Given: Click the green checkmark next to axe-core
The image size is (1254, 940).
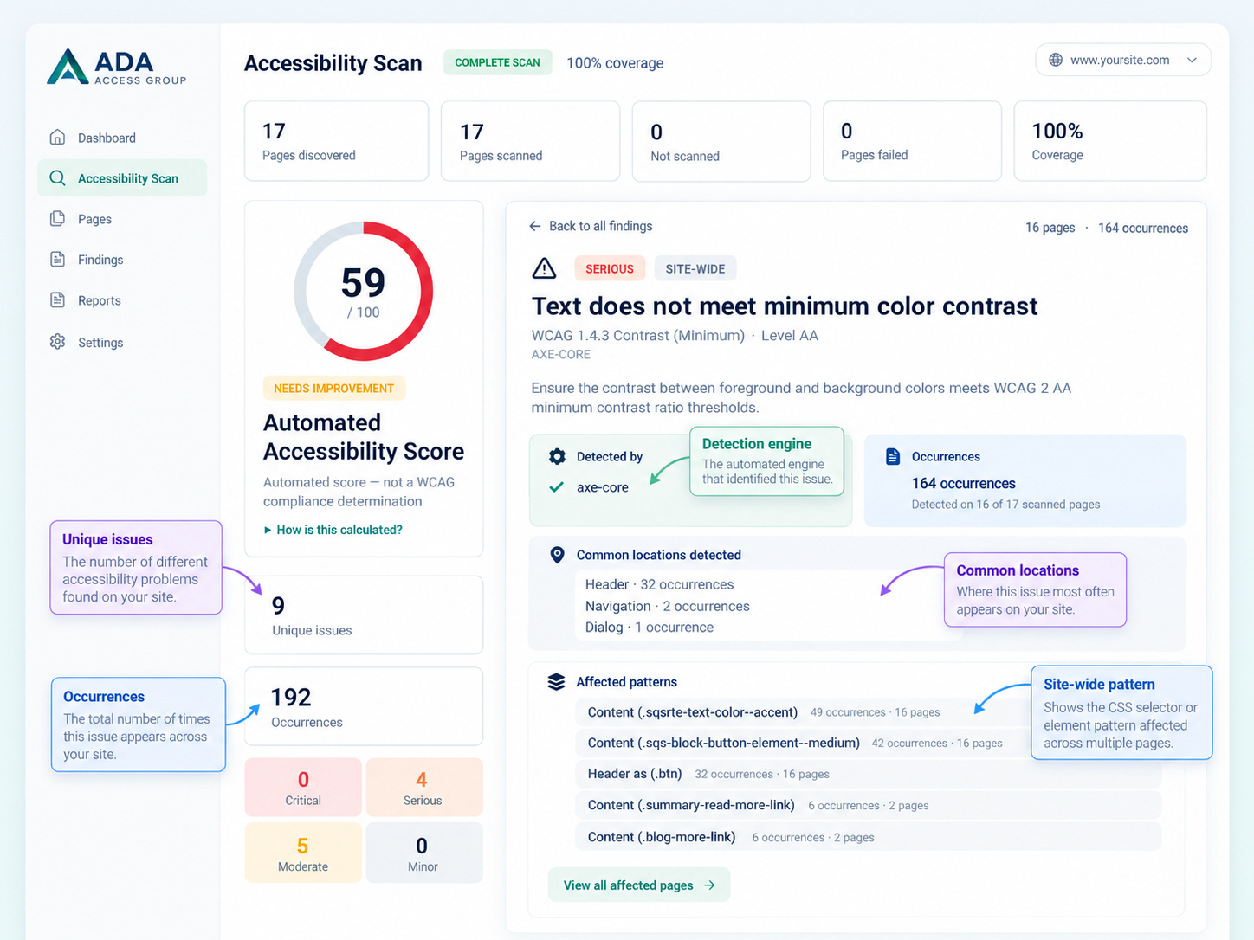Looking at the screenshot, I should 557,487.
